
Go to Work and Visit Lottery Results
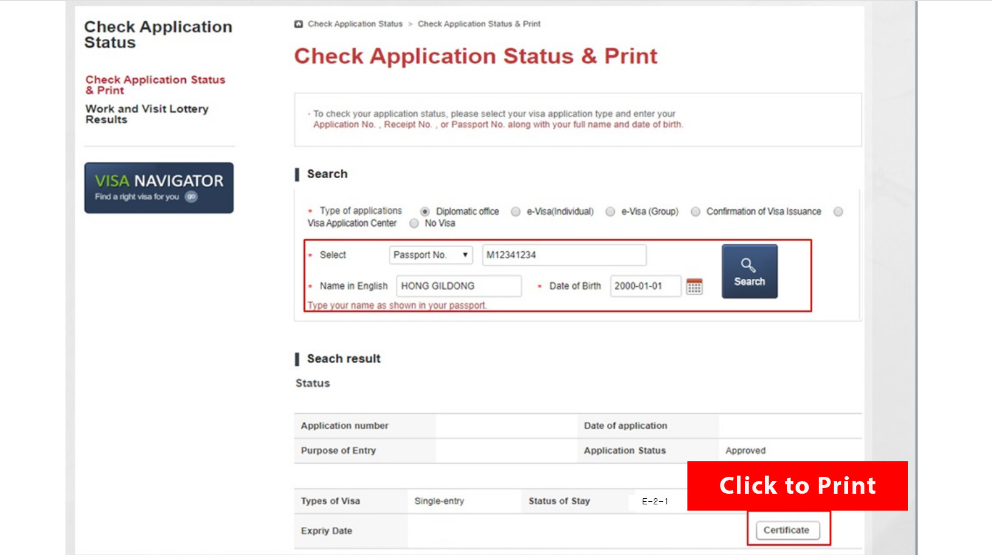(x=147, y=114)
